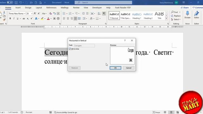This screenshot has height=114, width=203.
Task: Toggle Show/Hide paragraph marks
Action: point(104,13)
